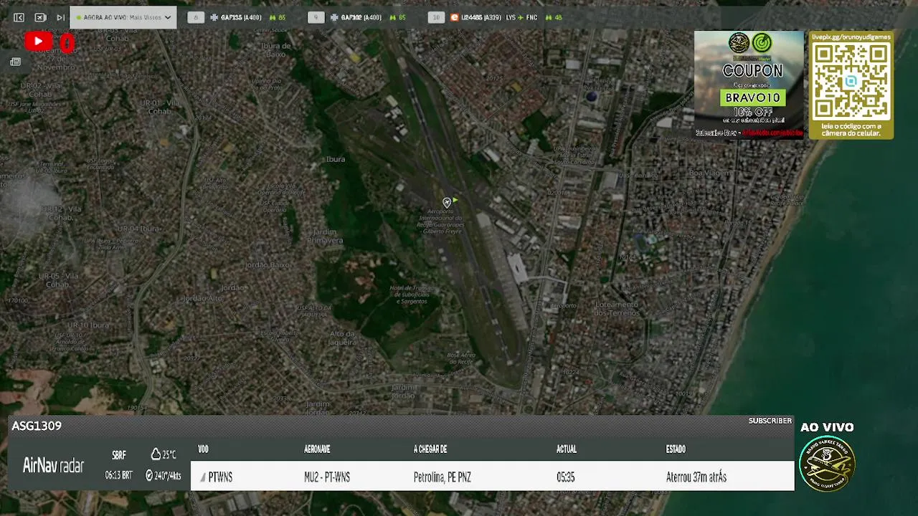918x516 pixels.
Task: Click the A CHEGAR DE column header
Action: coord(430,449)
